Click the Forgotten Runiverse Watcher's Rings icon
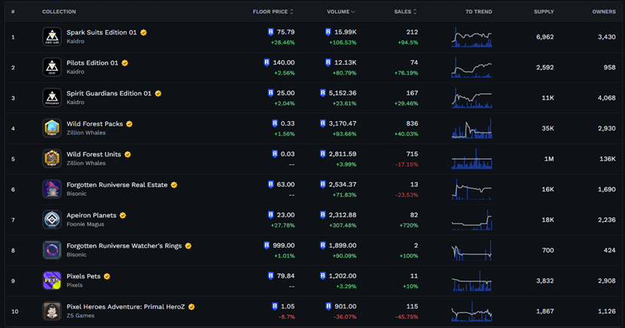The width and height of the screenshot is (625, 328). coord(52,250)
